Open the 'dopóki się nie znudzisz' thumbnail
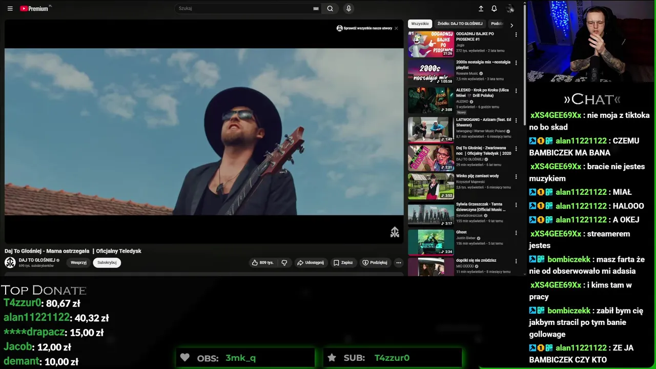 click(431, 266)
